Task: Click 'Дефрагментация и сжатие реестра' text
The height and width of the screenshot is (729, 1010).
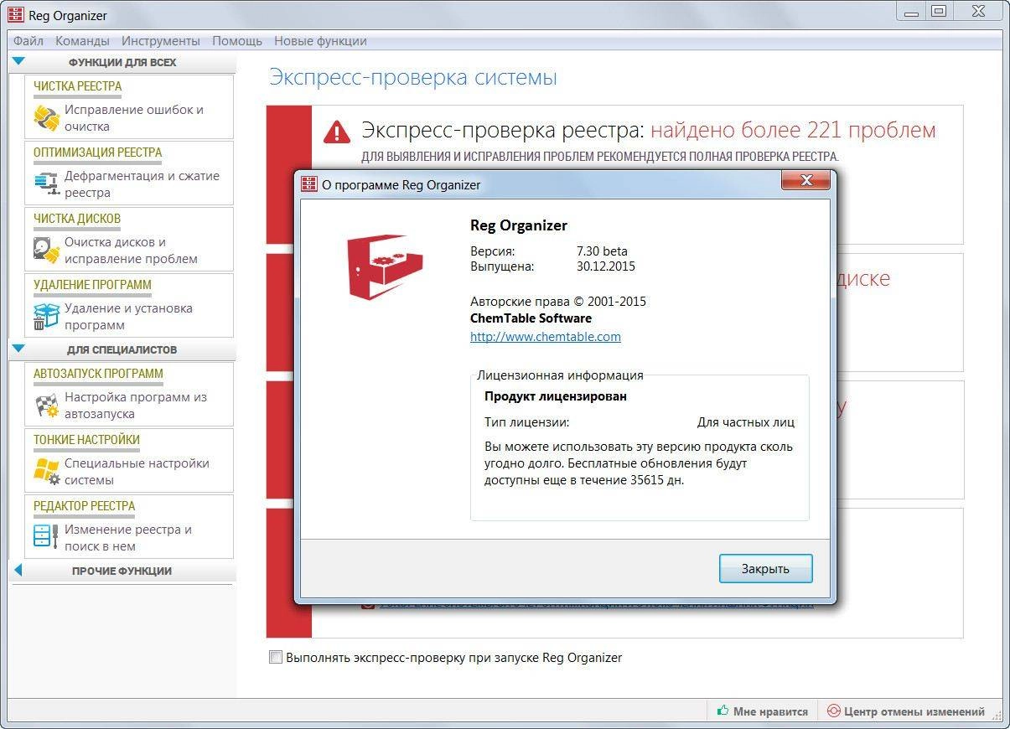Action: pos(142,184)
